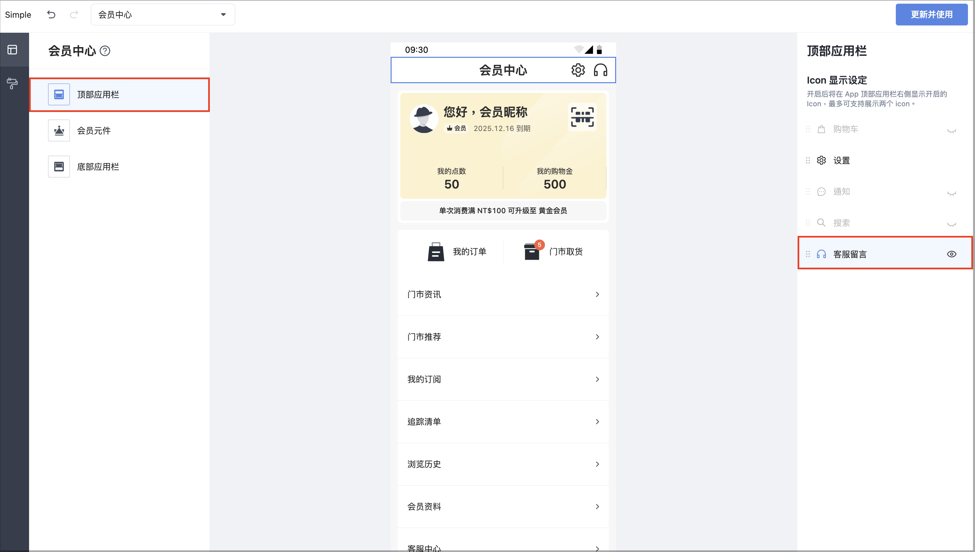Image resolution: width=975 pixels, height=552 pixels.
Task: Click the 购物车 bag icon in settings panel
Action: click(821, 129)
